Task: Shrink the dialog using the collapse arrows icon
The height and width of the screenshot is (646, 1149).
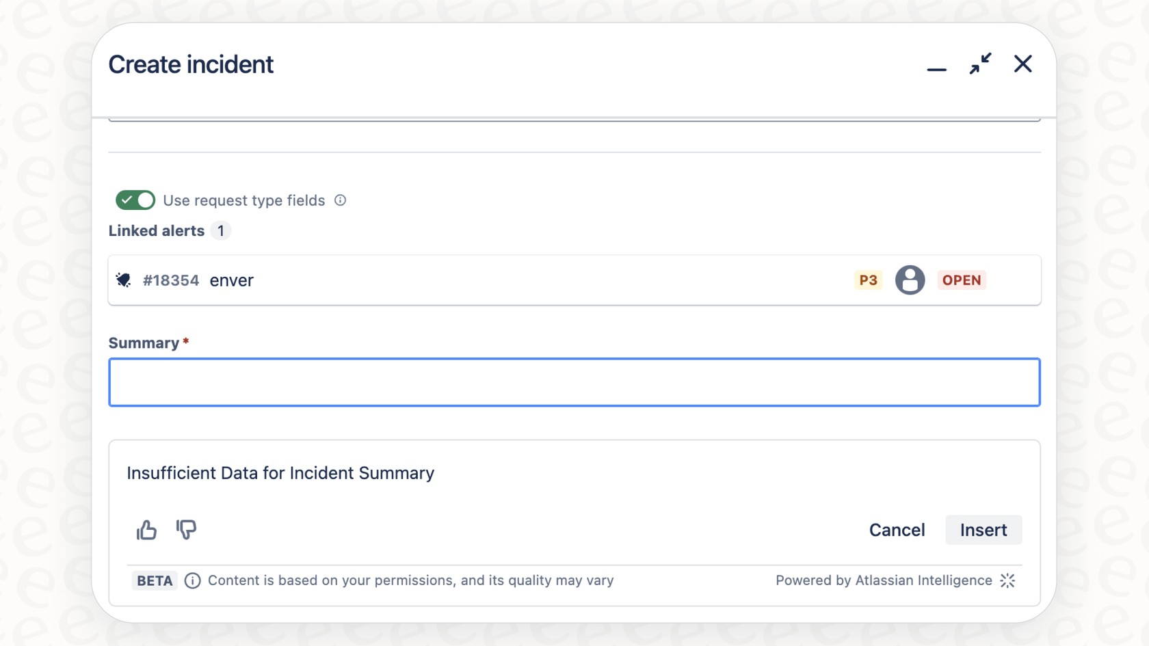Action: [x=980, y=64]
